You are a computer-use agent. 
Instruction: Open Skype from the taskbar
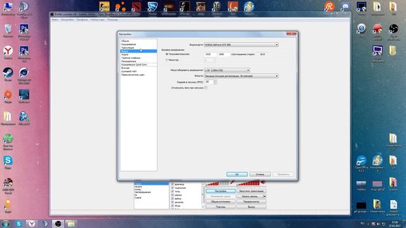[18, 224]
